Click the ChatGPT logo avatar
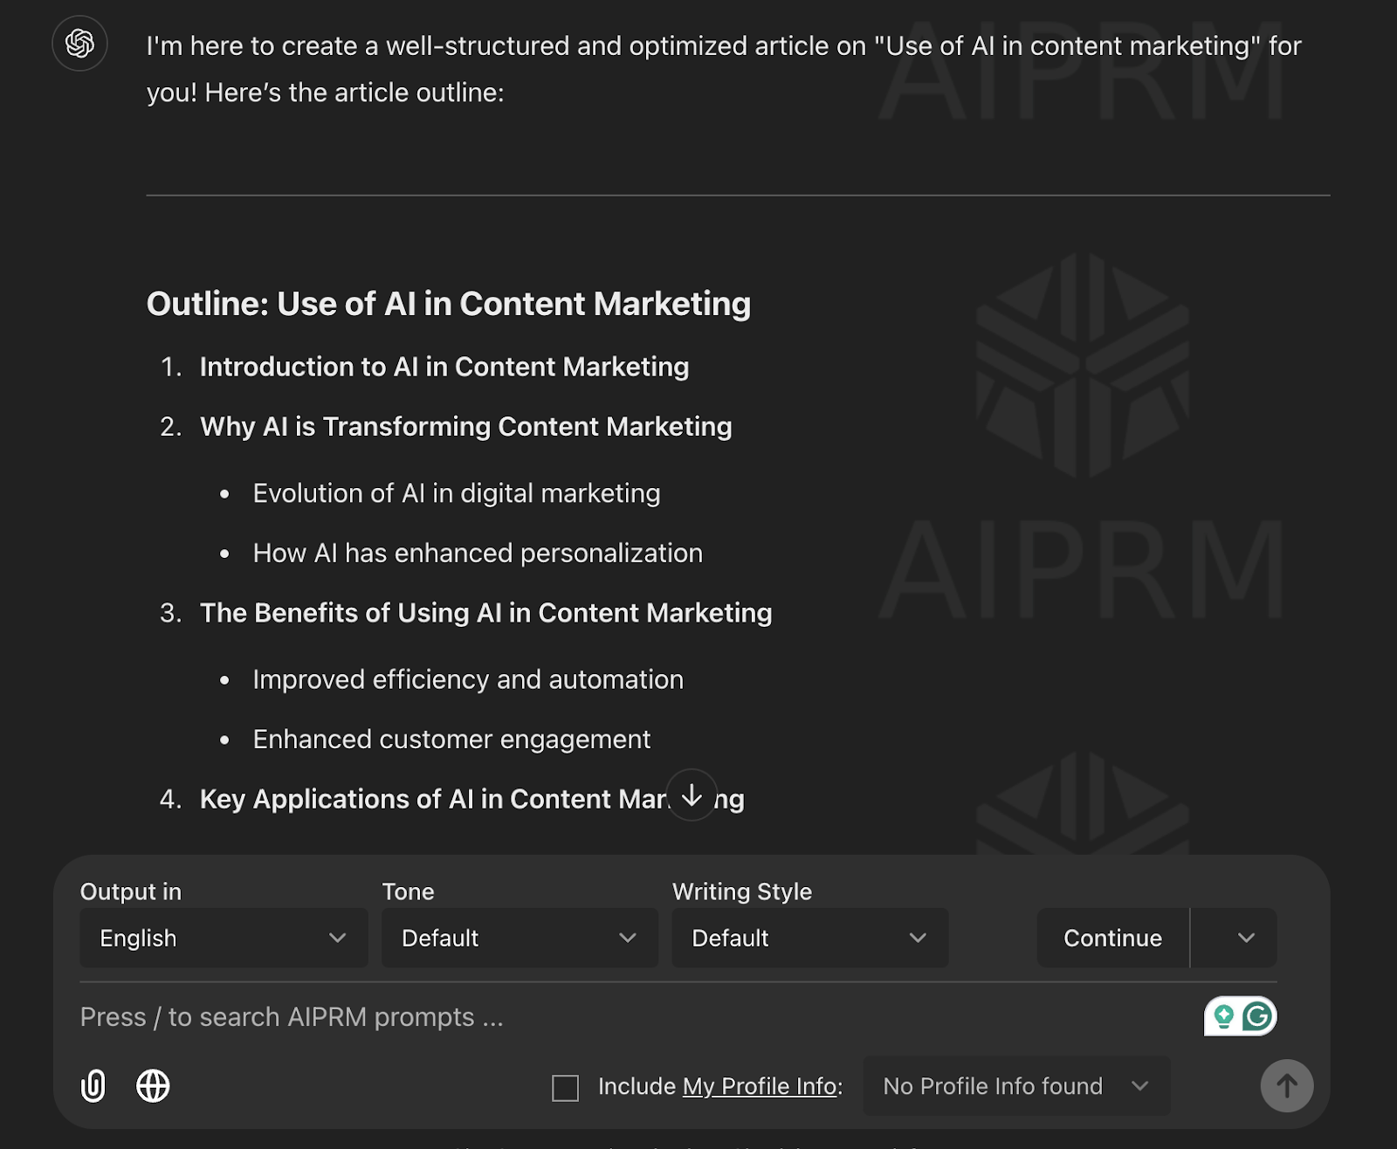The height and width of the screenshot is (1149, 1397). click(79, 45)
